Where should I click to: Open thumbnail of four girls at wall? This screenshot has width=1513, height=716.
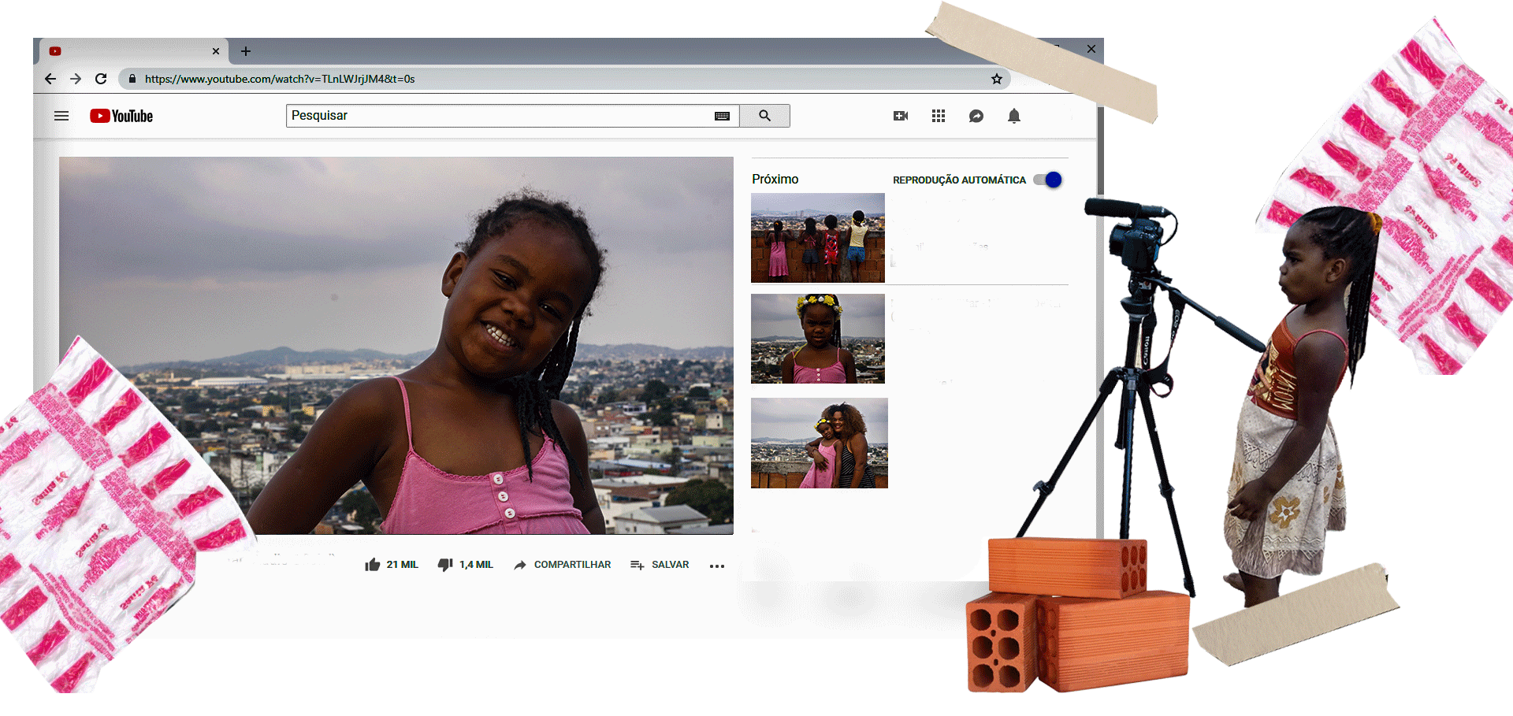tap(818, 238)
